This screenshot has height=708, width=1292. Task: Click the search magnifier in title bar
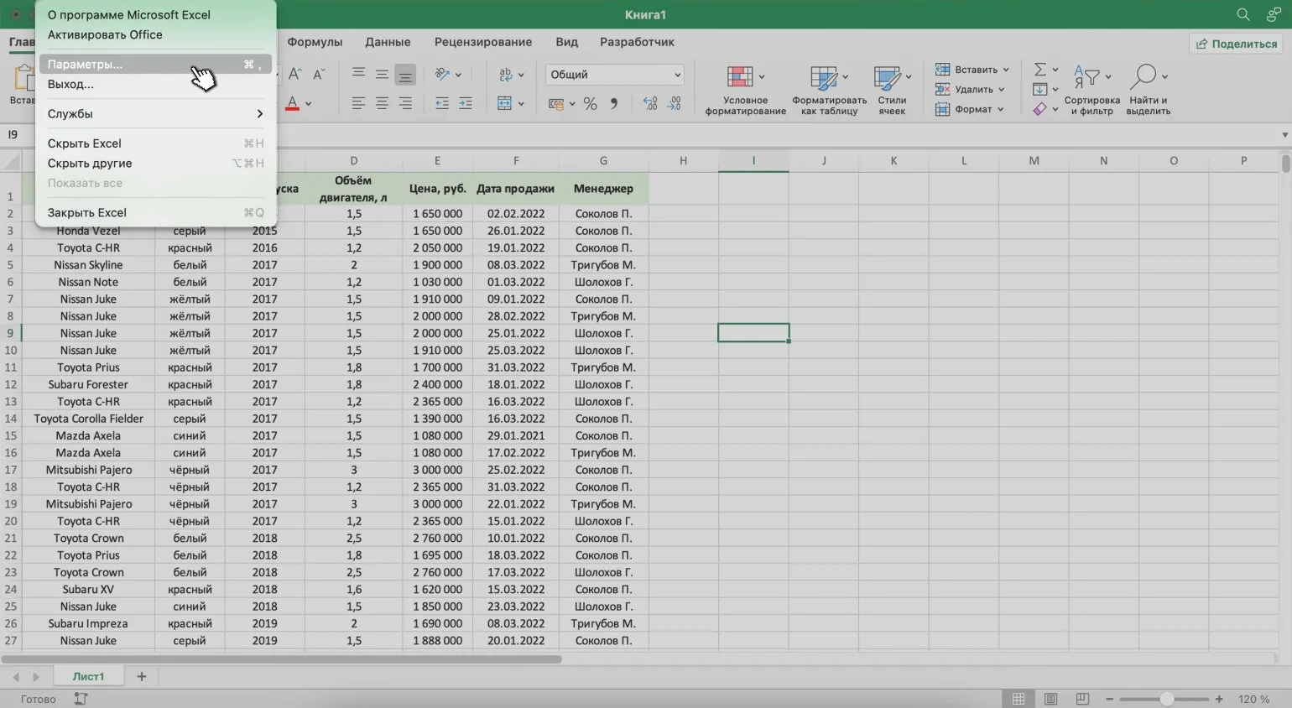click(1243, 14)
